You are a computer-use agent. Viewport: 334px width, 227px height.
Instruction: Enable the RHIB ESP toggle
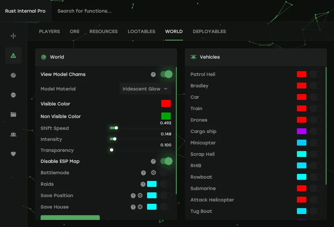(315, 165)
